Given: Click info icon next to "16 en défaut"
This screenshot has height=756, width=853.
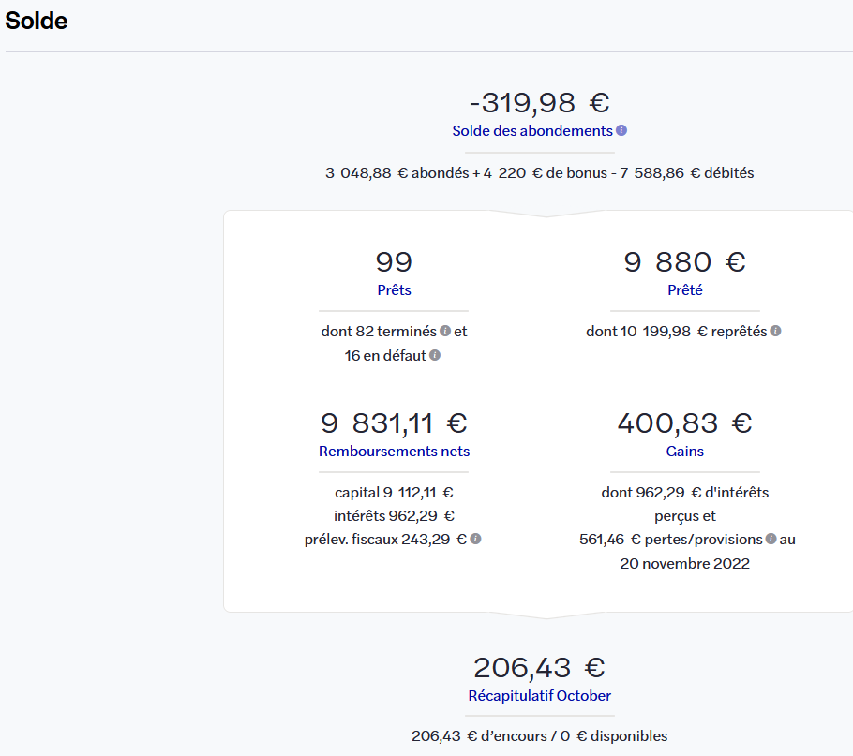Looking at the screenshot, I should [435, 355].
